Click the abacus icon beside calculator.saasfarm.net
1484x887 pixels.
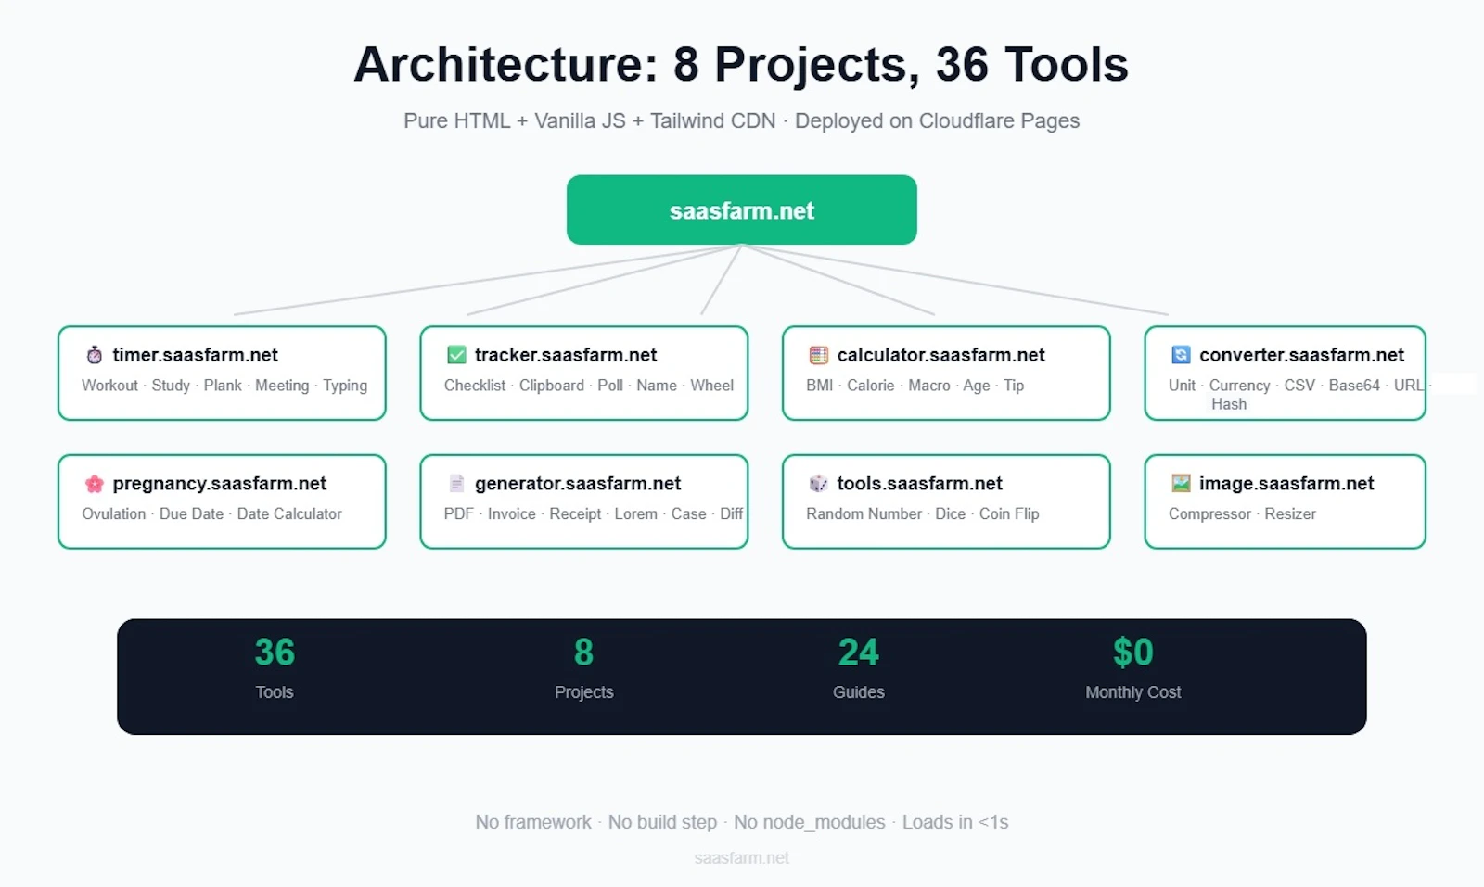coord(819,355)
